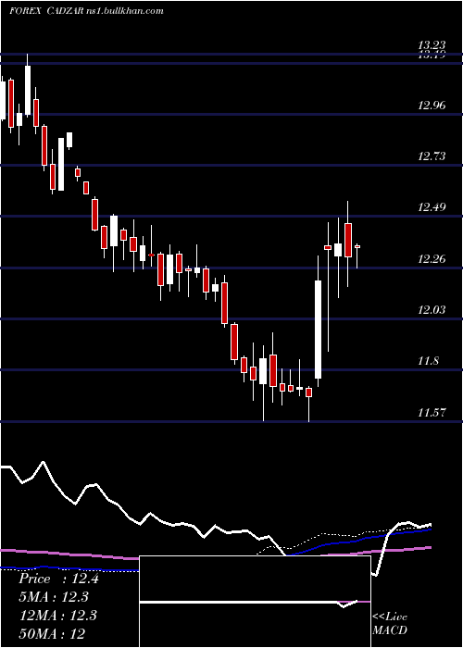The width and height of the screenshot is (463, 648).
Task: Click the FOREX CADZAR chart title
Action: 86,11
